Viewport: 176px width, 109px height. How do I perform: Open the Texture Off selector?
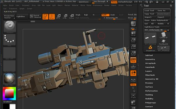(x=9, y=66)
